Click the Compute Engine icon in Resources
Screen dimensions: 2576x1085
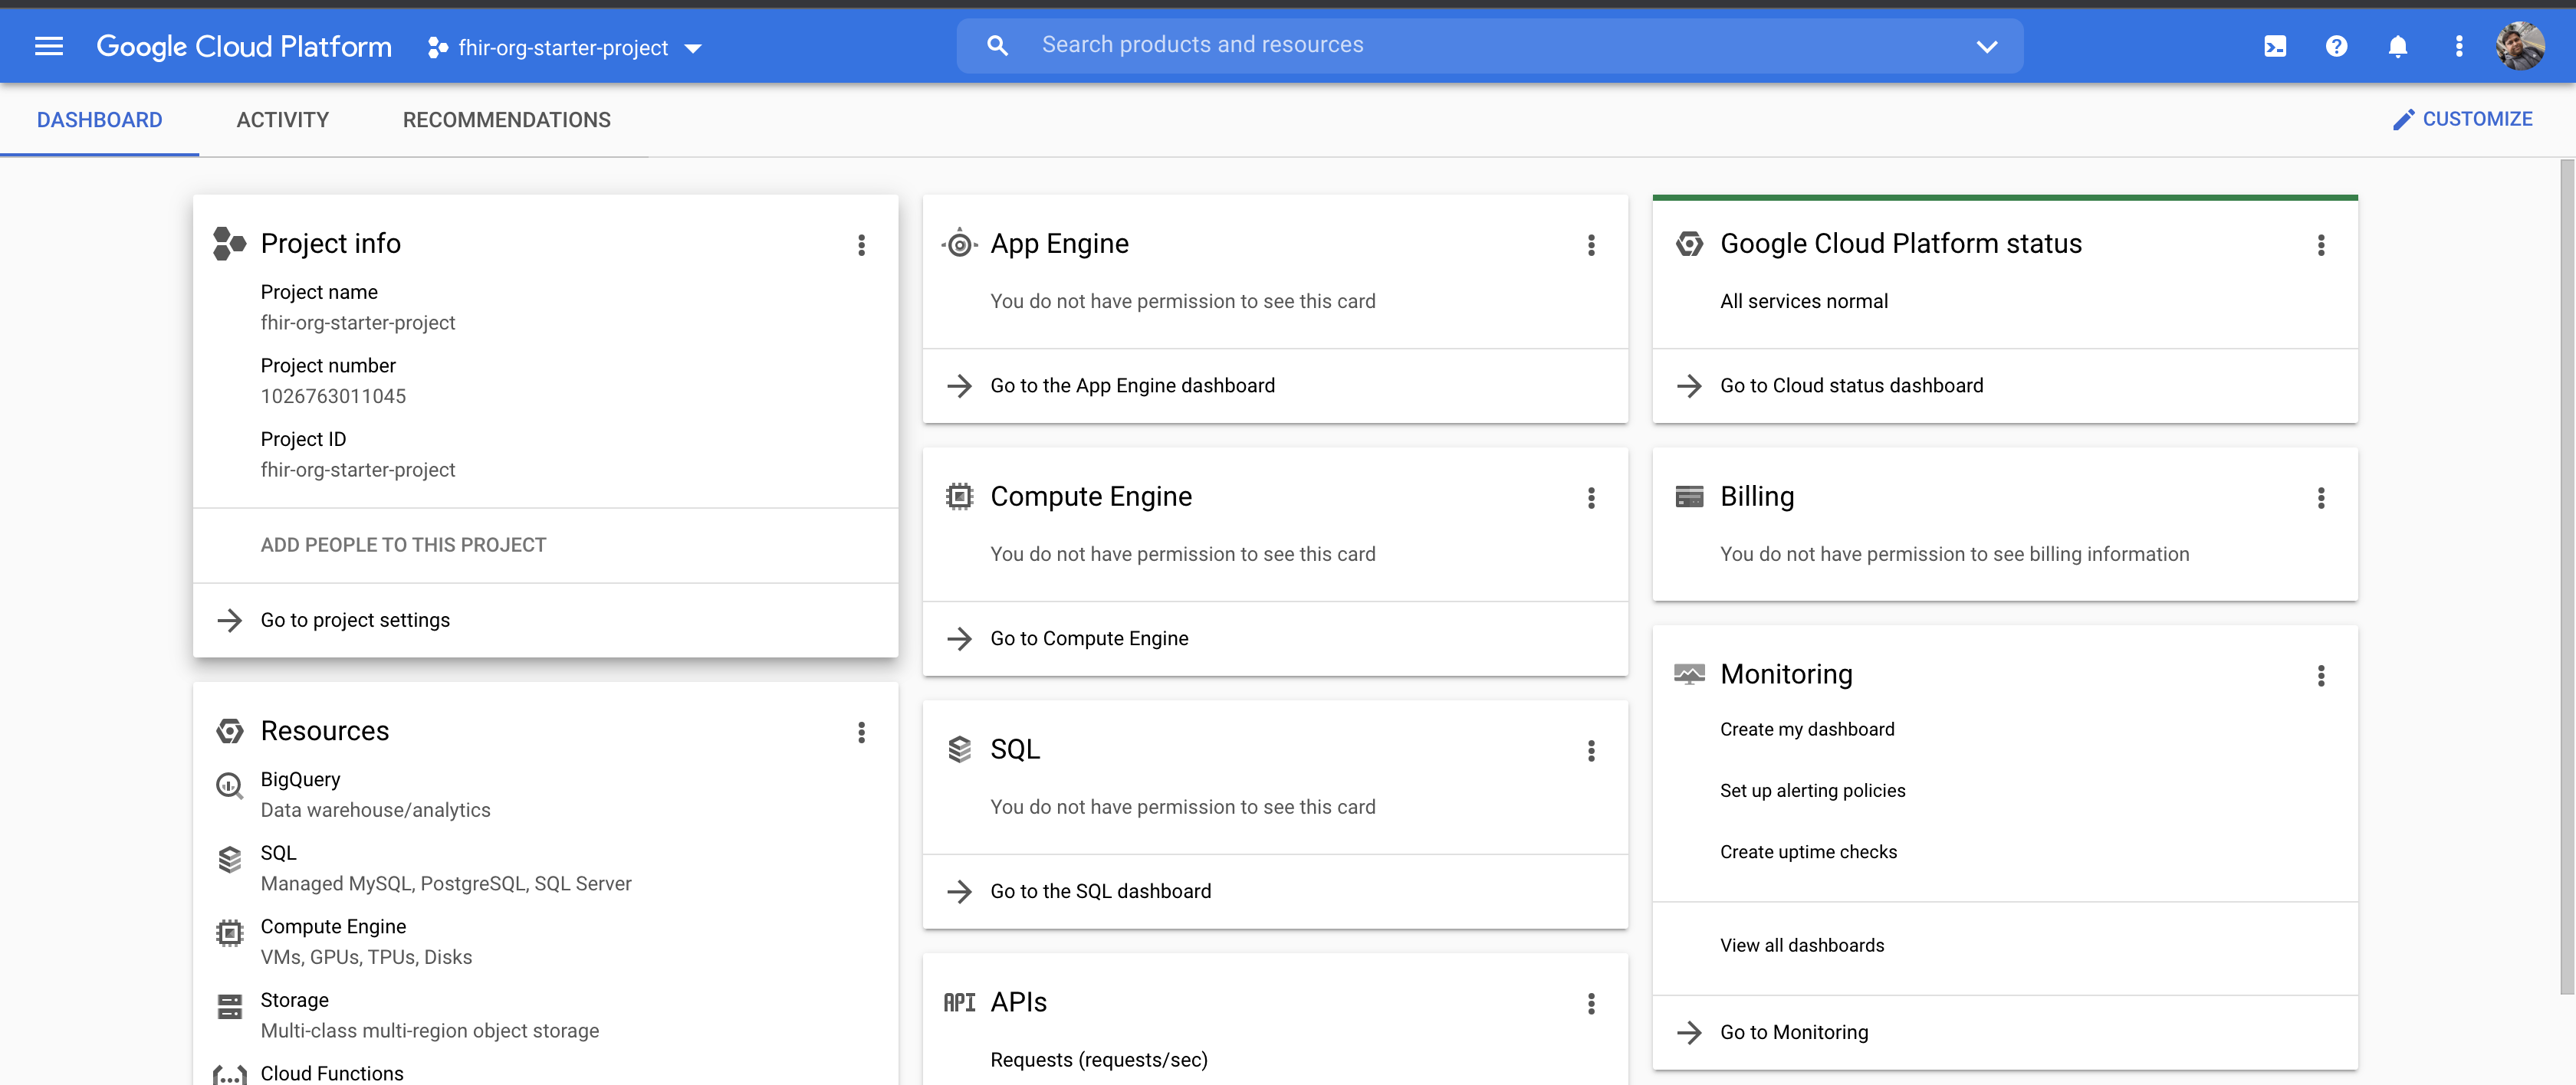pos(229,933)
